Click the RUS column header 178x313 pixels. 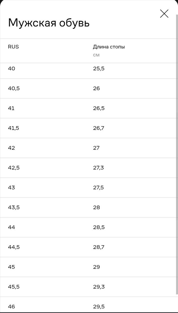pos(13,47)
